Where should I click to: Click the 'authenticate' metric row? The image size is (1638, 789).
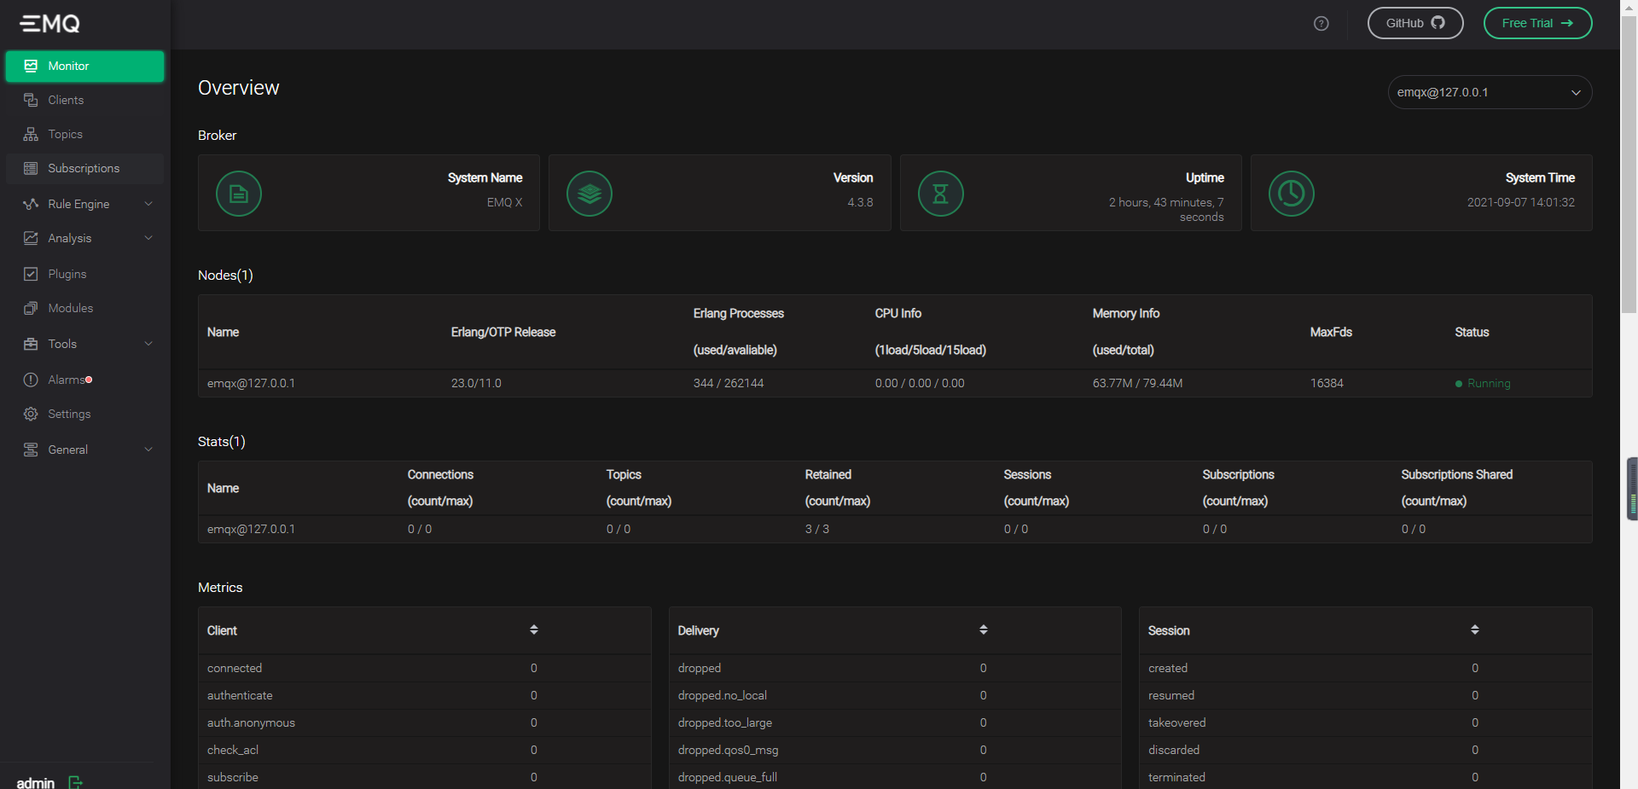(x=424, y=695)
